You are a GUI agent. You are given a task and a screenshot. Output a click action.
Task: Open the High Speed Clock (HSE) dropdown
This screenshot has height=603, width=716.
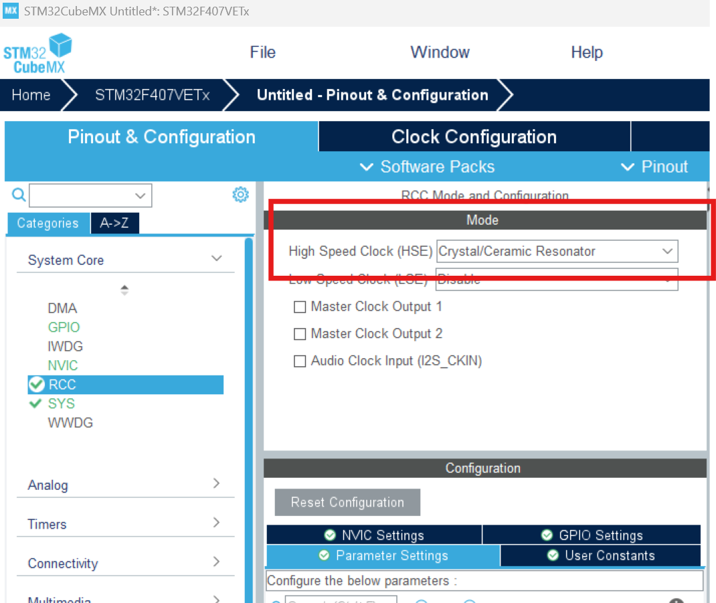click(557, 251)
